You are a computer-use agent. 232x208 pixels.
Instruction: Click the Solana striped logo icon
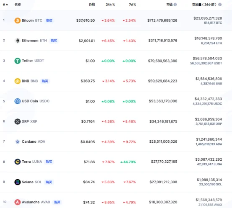(18, 182)
